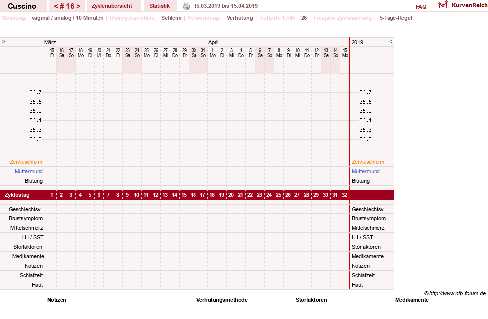Click the printer icon
Screen dimensions: 488x319
click(186, 6)
